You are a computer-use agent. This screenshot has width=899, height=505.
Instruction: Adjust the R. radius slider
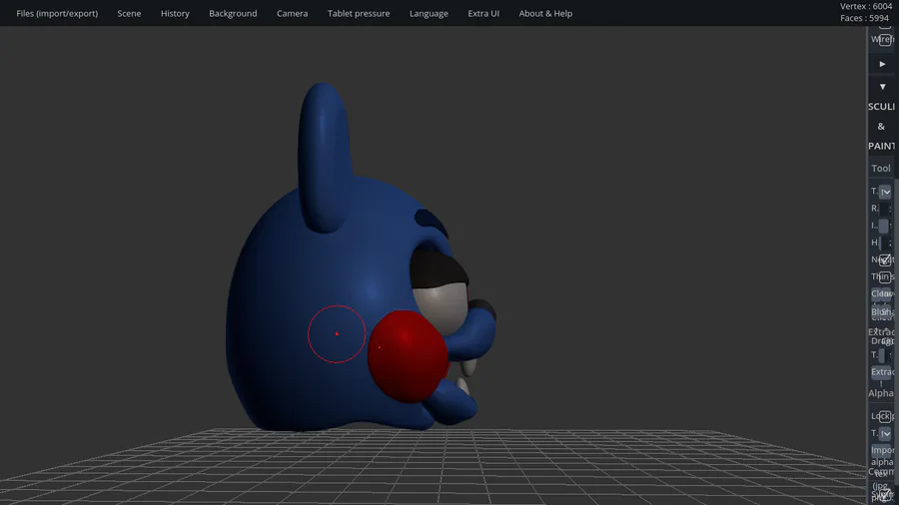pyautogui.click(x=885, y=209)
